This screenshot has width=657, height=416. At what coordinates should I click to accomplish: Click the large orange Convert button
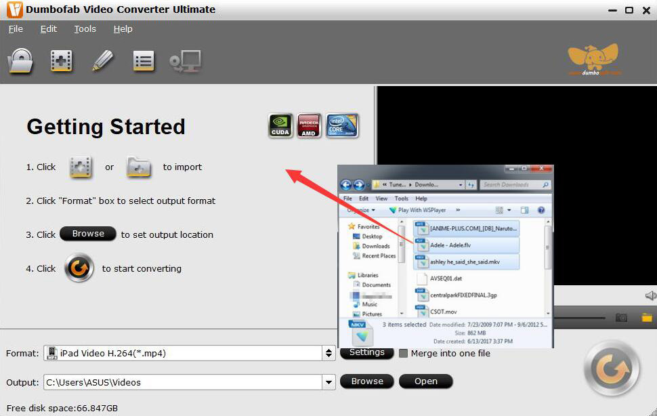pyautogui.click(x=612, y=368)
